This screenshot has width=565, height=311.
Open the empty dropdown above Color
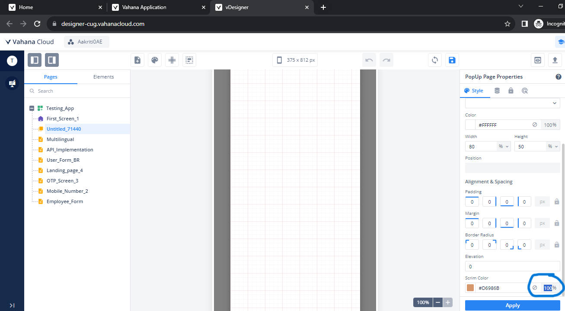512,103
